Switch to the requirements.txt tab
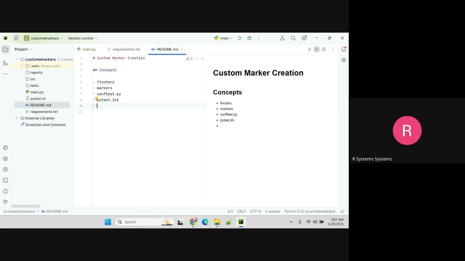The image size is (465, 261). 124,49
